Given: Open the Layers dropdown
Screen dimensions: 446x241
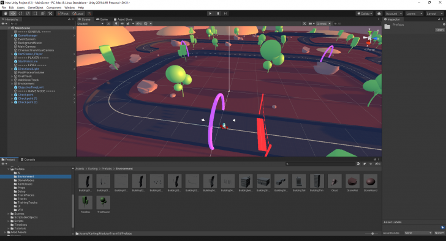Looking at the screenshot, I should (414, 13).
